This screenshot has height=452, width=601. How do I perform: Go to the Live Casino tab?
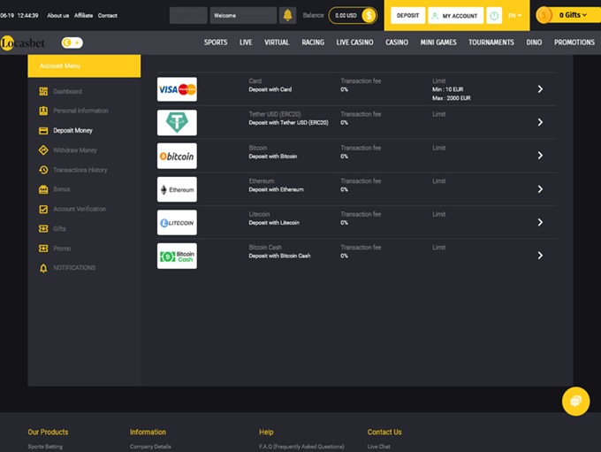354,42
